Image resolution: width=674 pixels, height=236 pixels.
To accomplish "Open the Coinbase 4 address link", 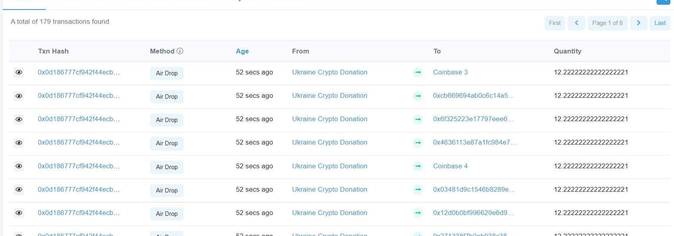I will click(450, 166).
